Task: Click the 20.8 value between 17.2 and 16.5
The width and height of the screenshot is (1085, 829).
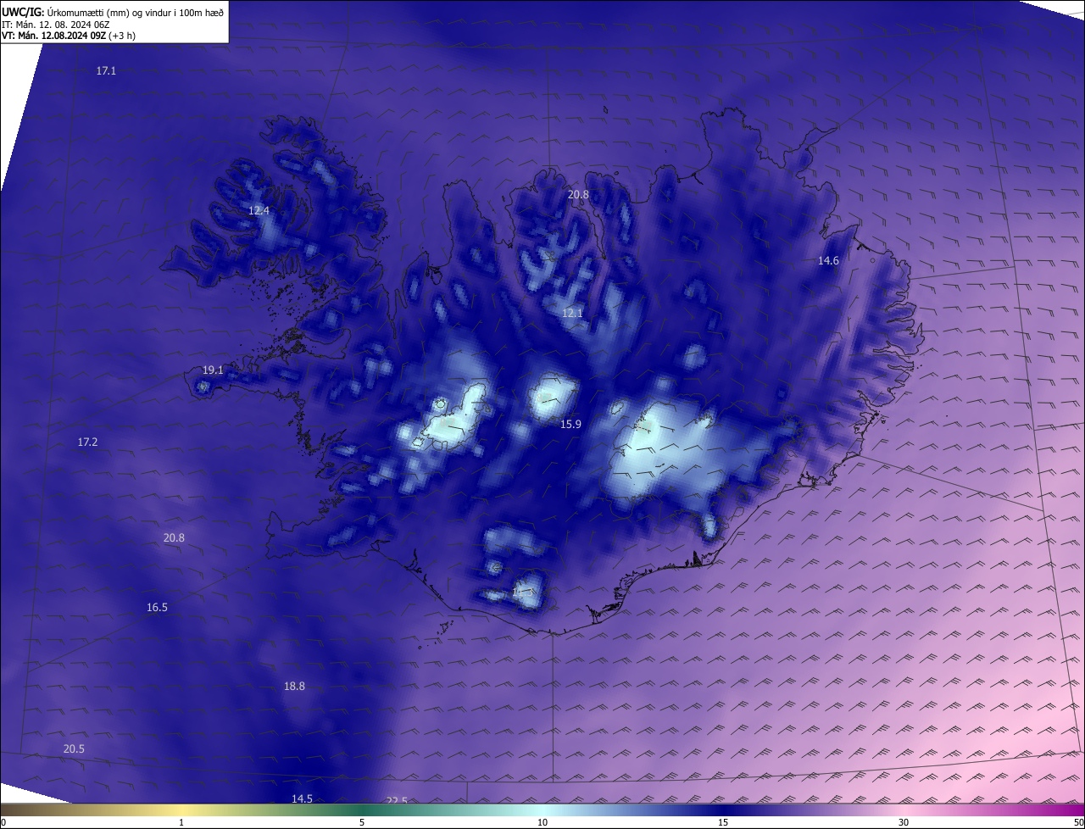Action: (x=174, y=537)
